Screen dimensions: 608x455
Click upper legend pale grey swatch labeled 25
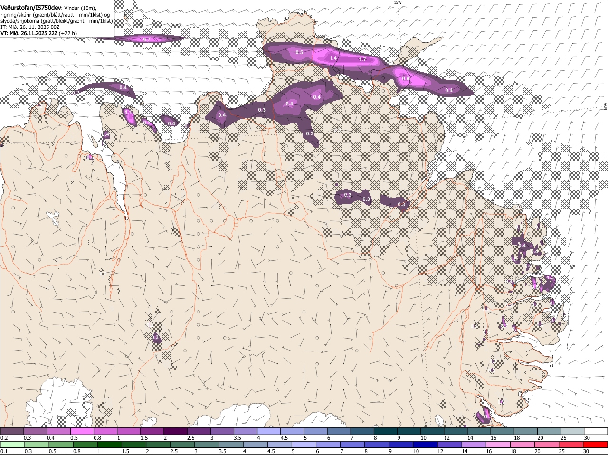572,431
